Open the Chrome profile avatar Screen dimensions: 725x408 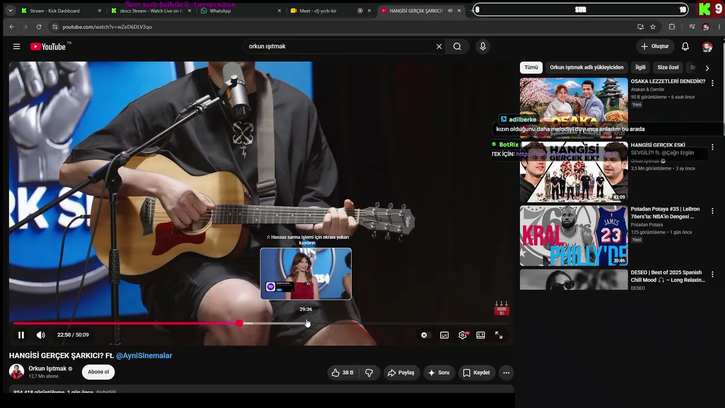[706, 27]
